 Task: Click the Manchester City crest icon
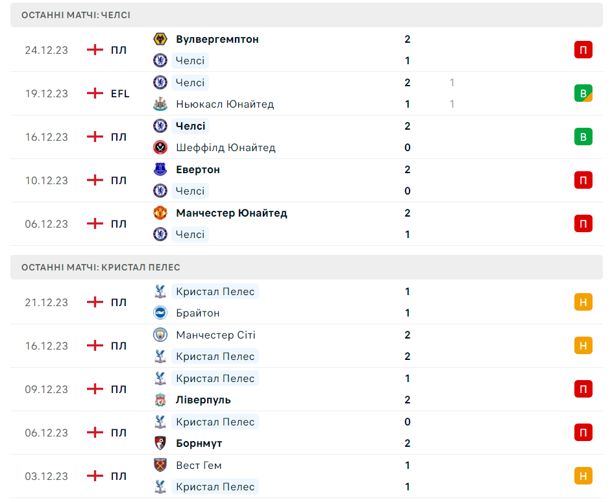coord(160,335)
